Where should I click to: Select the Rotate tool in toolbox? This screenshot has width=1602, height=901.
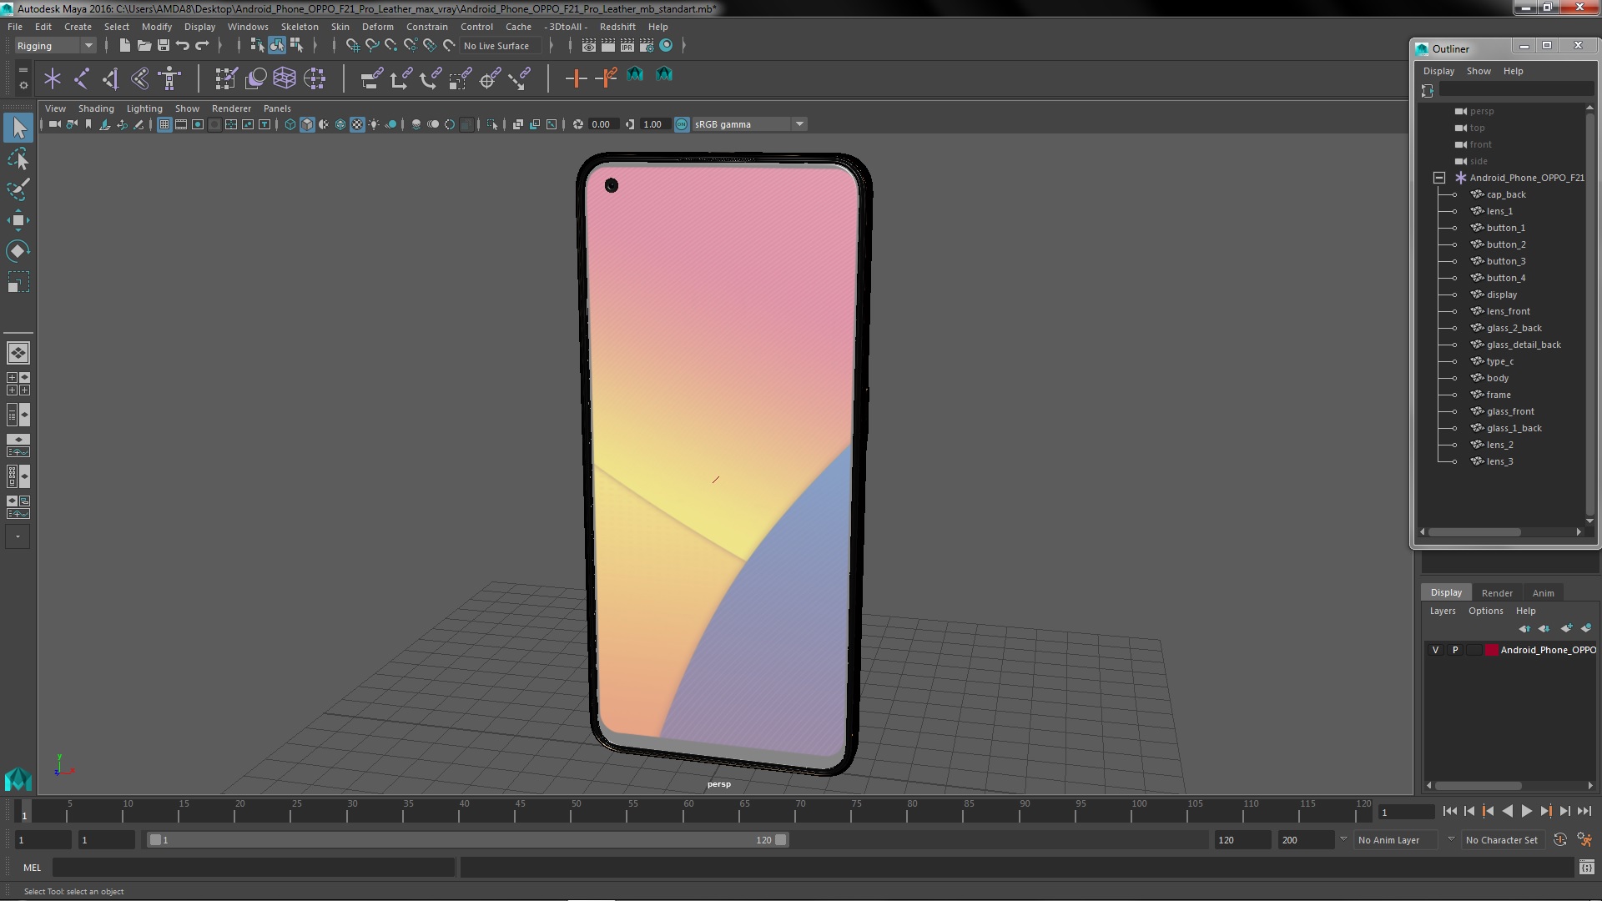[x=18, y=251]
